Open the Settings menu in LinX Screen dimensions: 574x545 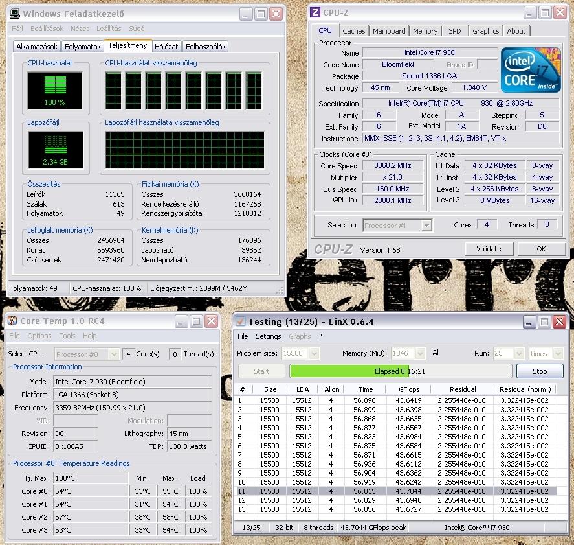(x=269, y=336)
